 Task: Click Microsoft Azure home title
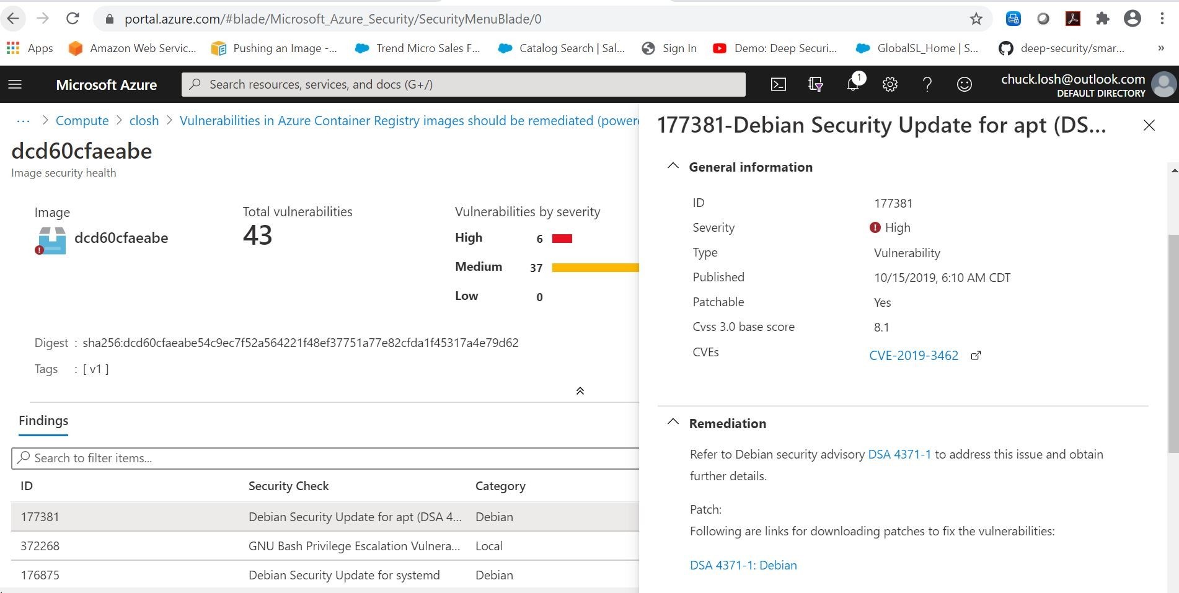[x=107, y=85]
